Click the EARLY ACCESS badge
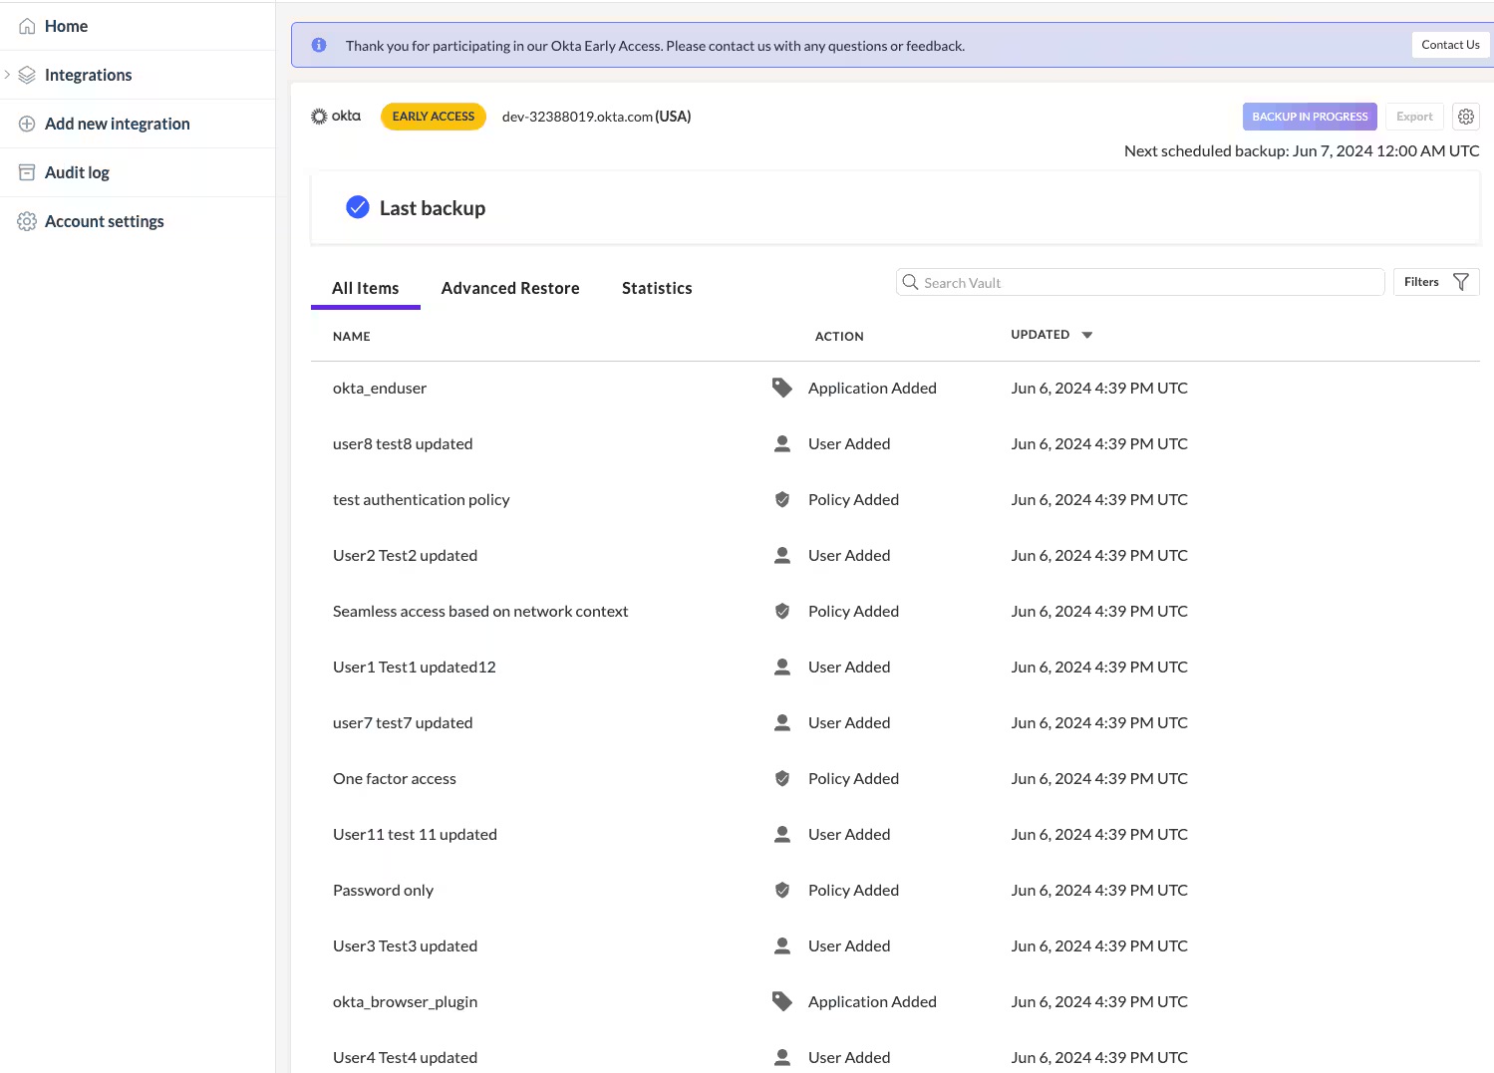 click(x=434, y=117)
